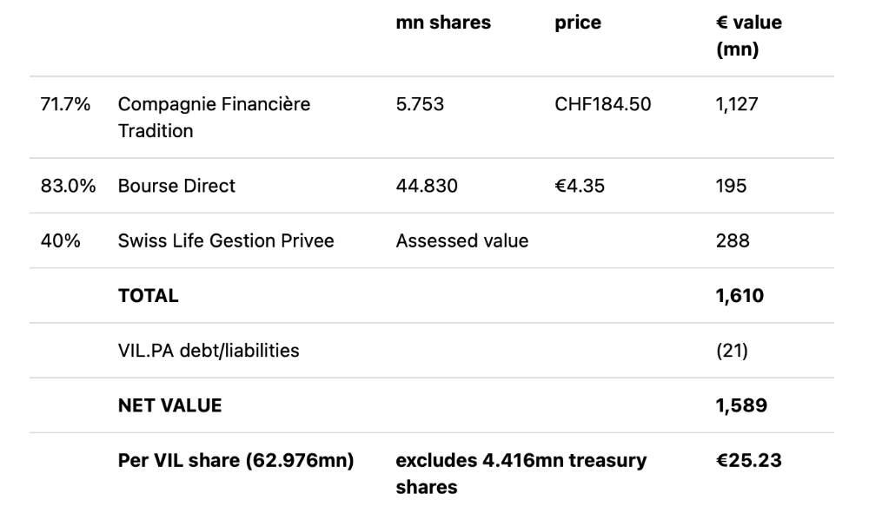Select the "price" column header

coord(578,23)
